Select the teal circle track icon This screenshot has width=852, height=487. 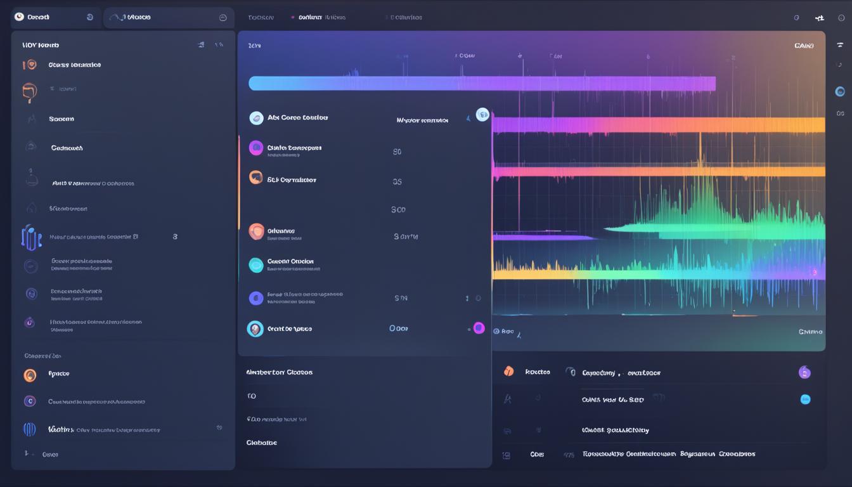(x=256, y=265)
